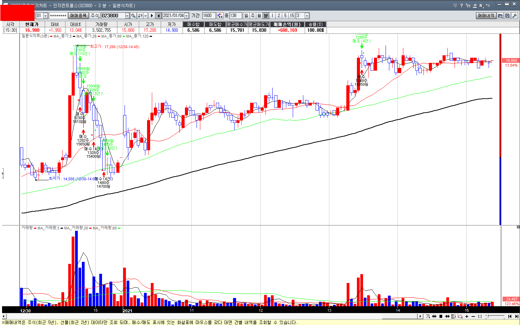Switch chart to monthly with 월 toggle
Screen dimensions: 520x325
pos(259,16)
